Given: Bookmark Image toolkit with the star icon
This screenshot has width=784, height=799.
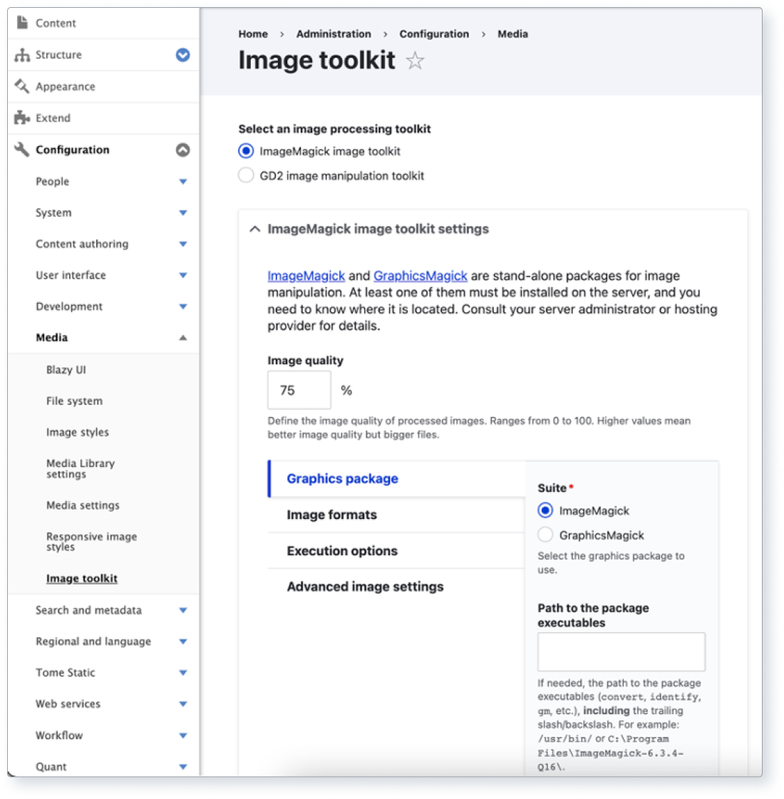Looking at the screenshot, I should [416, 61].
